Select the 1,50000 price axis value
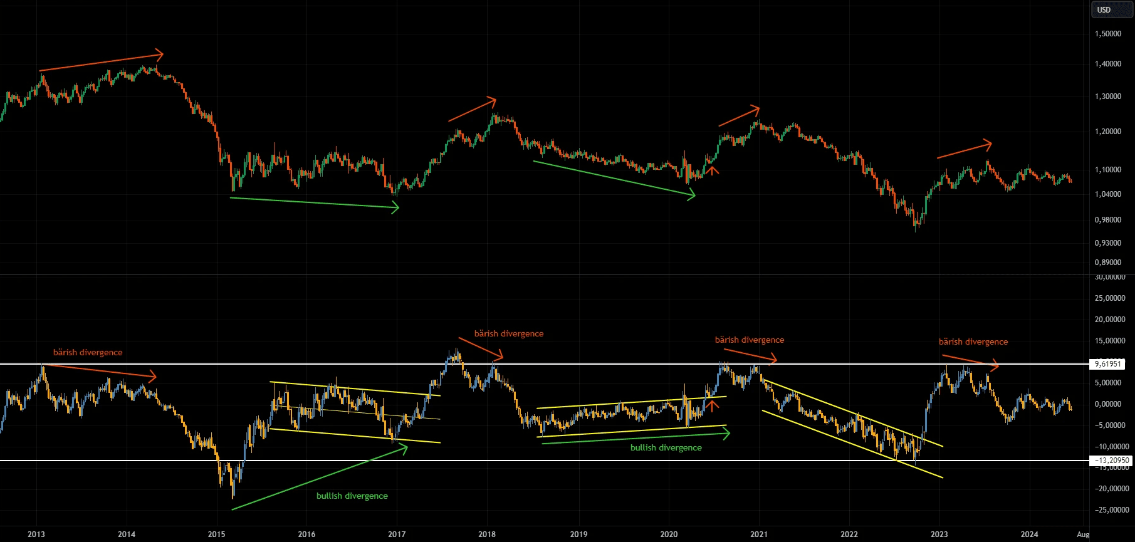The width and height of the screenshot is (1135, 542). 1108,34
